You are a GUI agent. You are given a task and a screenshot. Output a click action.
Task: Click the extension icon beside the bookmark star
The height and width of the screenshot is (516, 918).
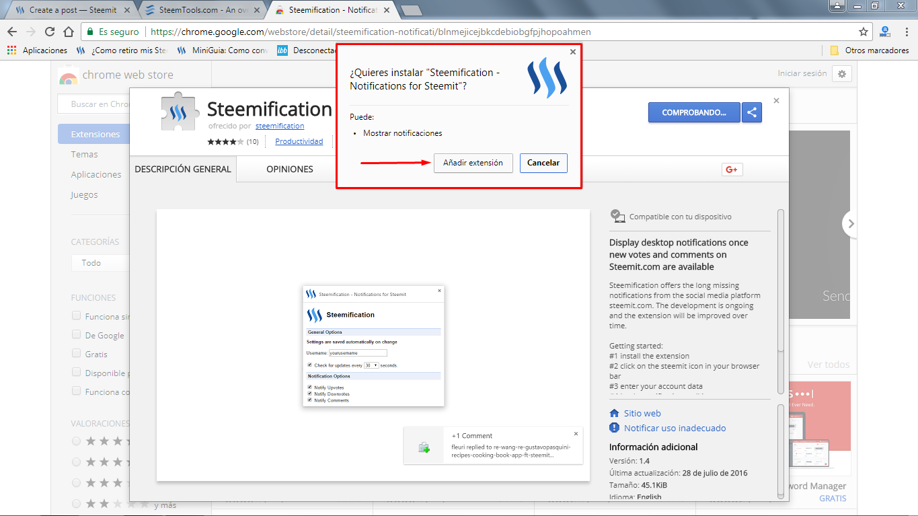pos(885,32)
